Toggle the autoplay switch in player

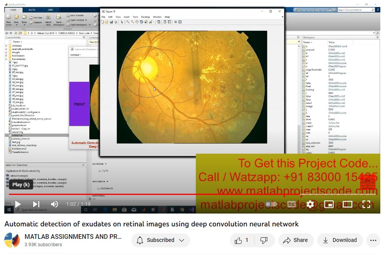pos(271,204)
